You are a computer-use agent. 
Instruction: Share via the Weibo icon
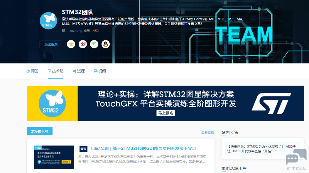coord(83,44)
